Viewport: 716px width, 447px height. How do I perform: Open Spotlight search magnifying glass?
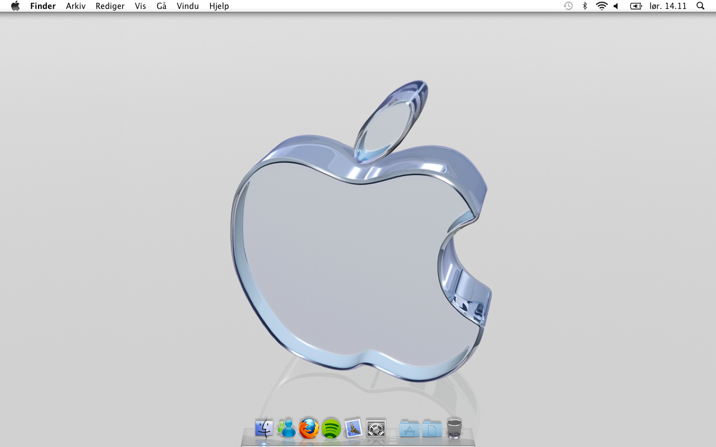pyautogui.click(x=700, y=6)
